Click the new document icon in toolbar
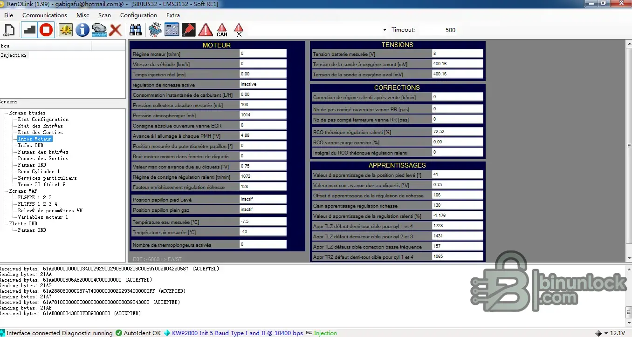Viewport: 632px width, 337px height. 9,30
